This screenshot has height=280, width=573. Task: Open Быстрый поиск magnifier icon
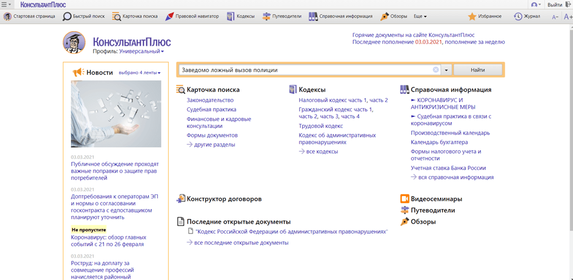(67, 16)
